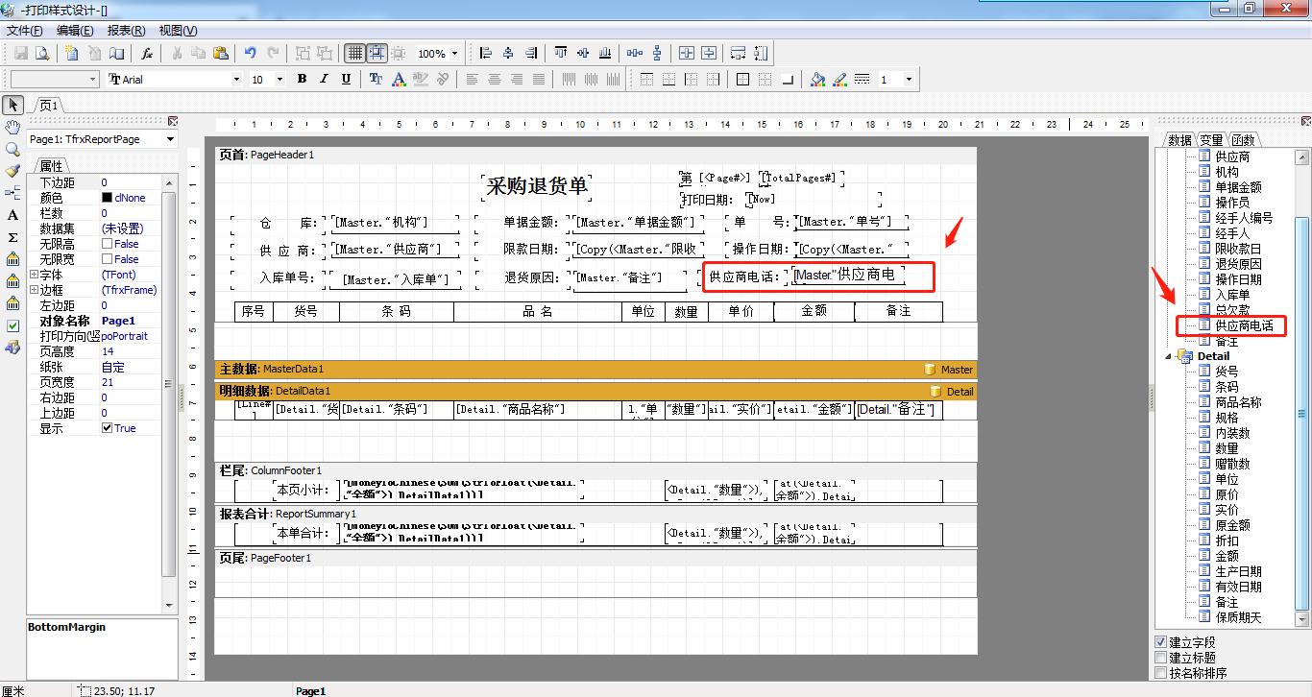Open the fill color bucket tool
This screenshot has height=697, width=1312.
point(817,80)
